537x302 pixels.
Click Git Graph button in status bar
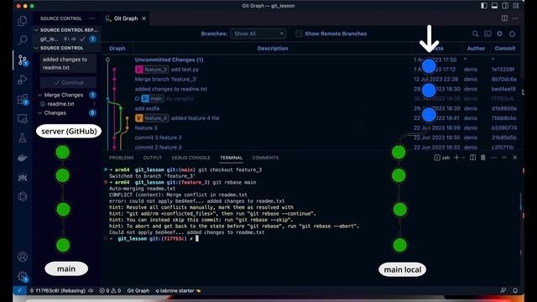point(138,290)
